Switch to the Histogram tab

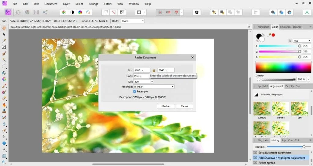click(263, 26)
